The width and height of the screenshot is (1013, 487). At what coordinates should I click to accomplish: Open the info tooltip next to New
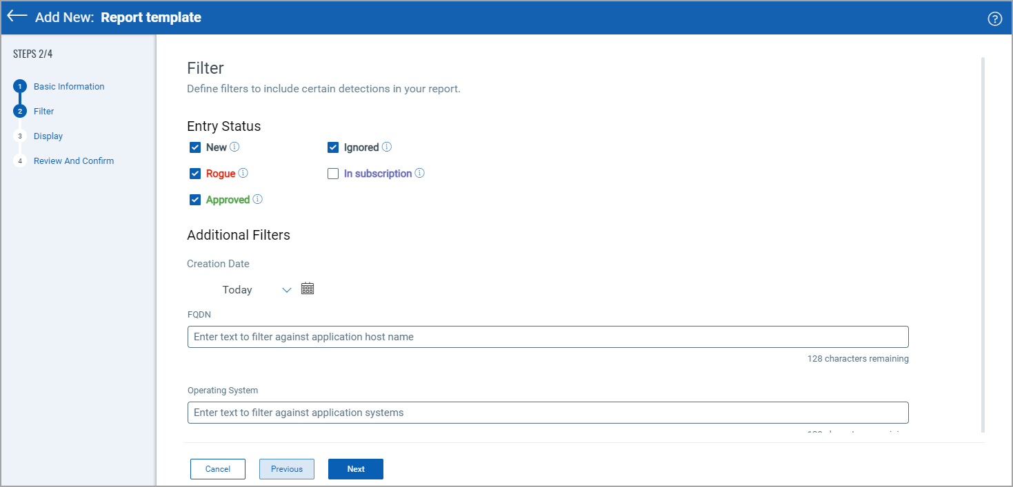(x=234, y=147)
